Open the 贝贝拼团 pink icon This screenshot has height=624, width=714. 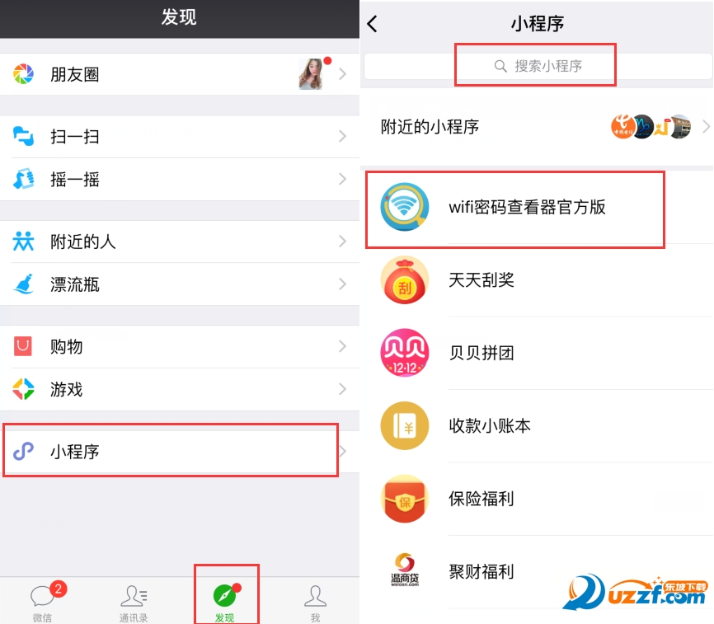click(404, 353)
